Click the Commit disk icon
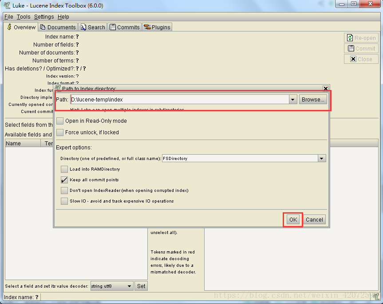 (x=351, y=48)
